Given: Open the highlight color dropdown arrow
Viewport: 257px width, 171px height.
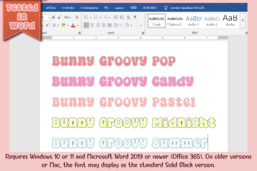Looking at the screenshot, I should (68, 26).
